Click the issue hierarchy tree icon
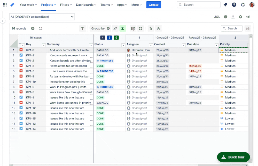 click(151, 28)
